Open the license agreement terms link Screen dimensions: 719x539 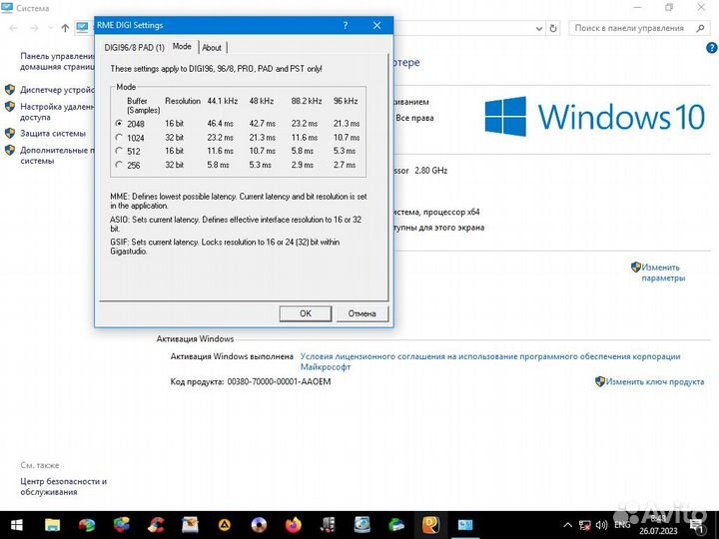(x=489, y=356)
